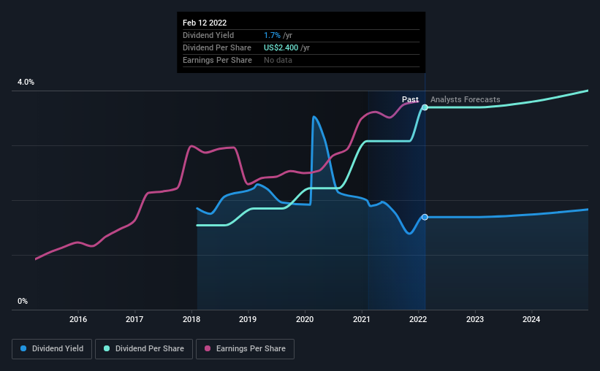This screenshot has width=600, height=371.
Task: Toggle the Dividend Yield legend item
Action: click(x=52, y=349)
